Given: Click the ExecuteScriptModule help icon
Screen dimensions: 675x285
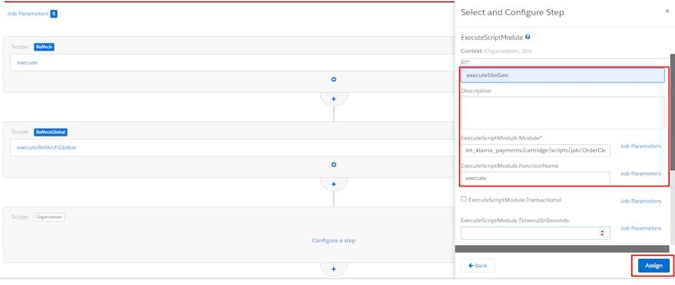Looking at the screenshot, I should pos(528,38).
